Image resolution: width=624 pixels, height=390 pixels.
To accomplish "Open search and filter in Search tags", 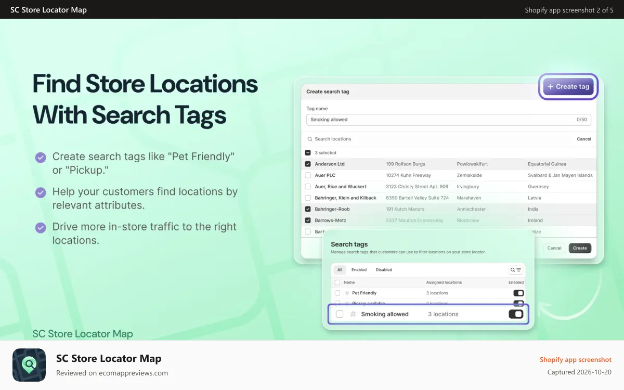I will tap(516, 270).
